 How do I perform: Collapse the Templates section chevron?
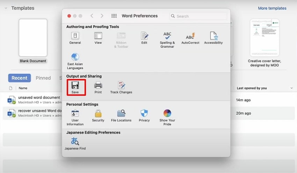click(x=6, y=8)
